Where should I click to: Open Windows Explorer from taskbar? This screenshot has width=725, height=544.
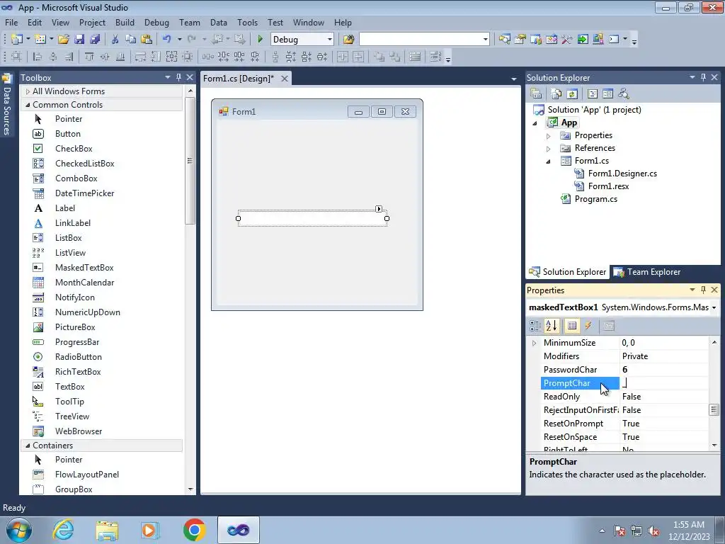tap(108, 530)
